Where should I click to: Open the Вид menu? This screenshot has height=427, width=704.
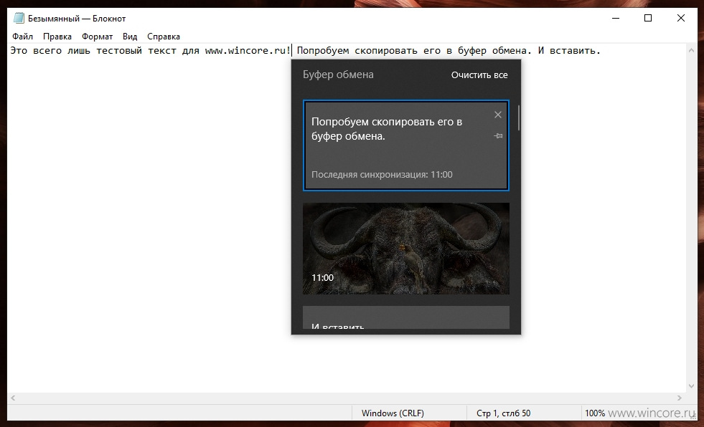[130, 37]
